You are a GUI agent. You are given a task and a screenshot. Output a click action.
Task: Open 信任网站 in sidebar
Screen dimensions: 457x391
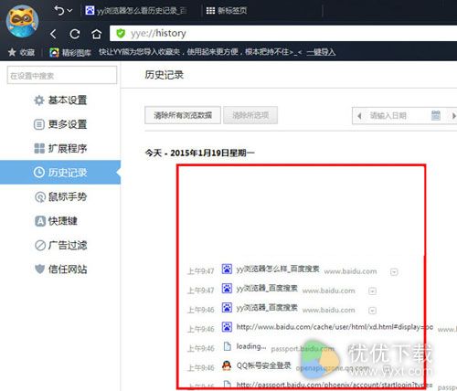point(60,269)
